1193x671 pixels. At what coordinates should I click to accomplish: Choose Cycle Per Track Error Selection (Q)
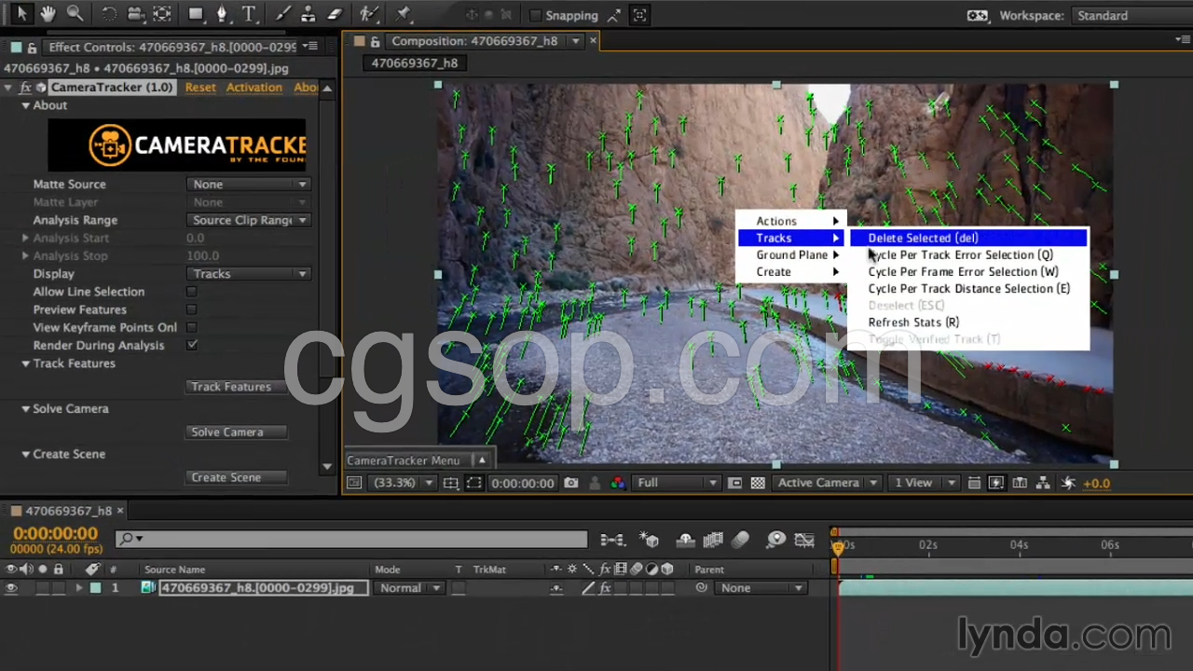click(x=968, y=254)
